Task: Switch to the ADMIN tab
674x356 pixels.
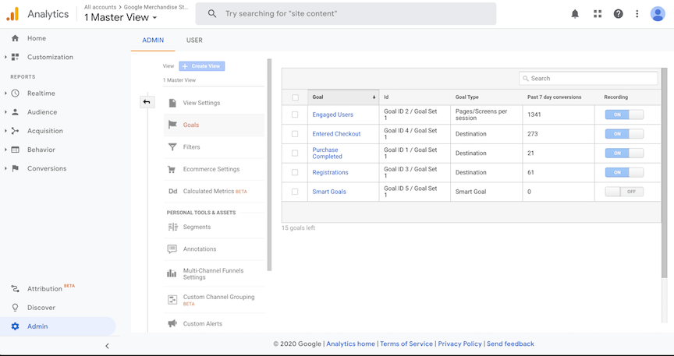Action: [153, 41]
